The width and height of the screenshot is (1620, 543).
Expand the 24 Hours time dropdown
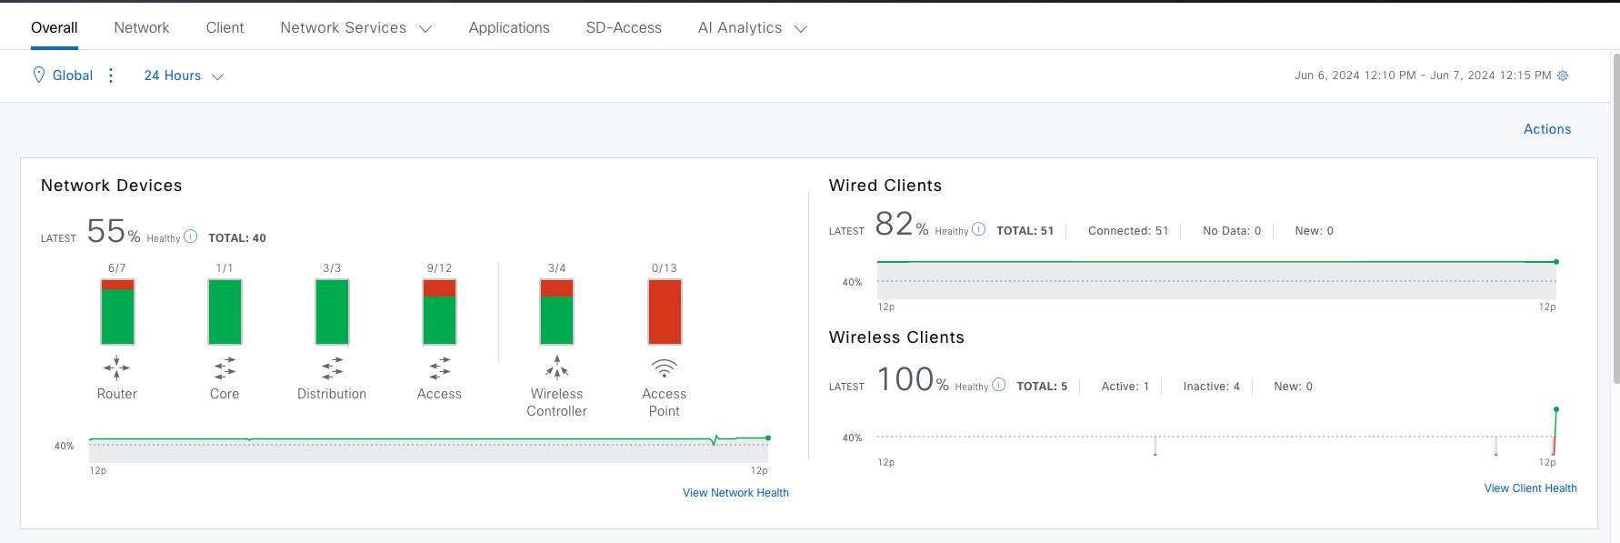[184, 75]
